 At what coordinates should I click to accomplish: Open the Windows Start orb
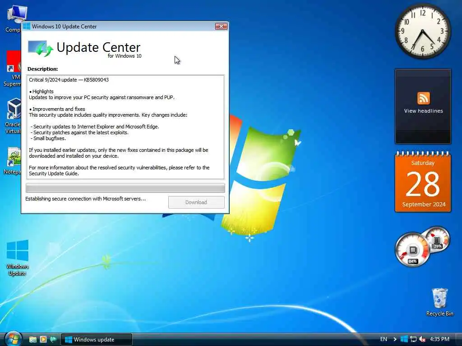[x=13, y=339]
